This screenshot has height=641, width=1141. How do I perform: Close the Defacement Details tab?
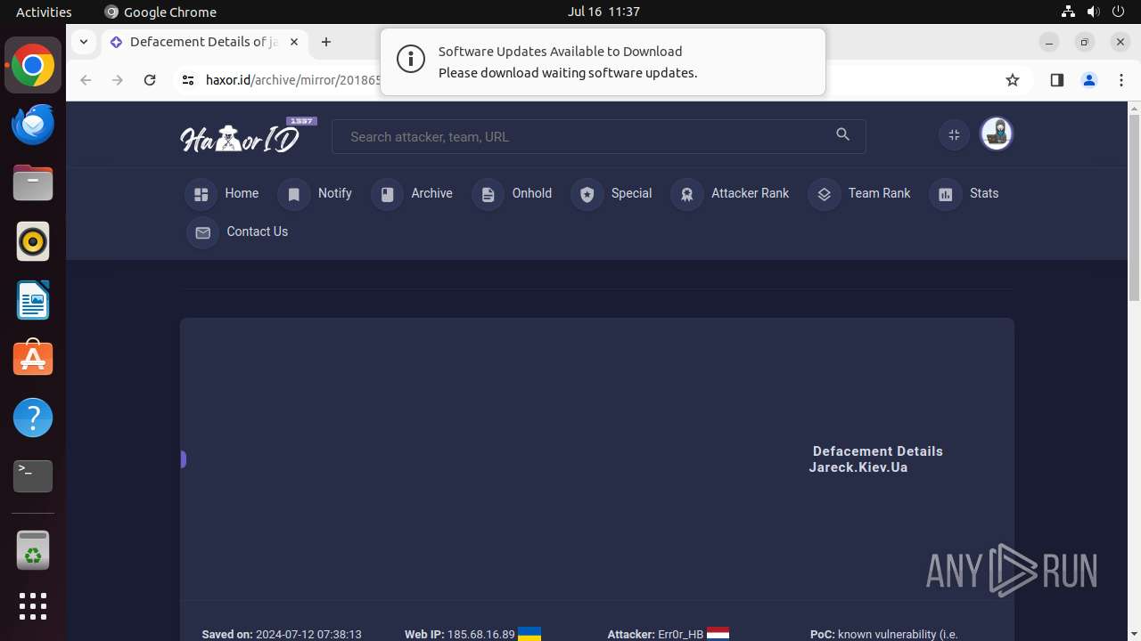[294, 42]
